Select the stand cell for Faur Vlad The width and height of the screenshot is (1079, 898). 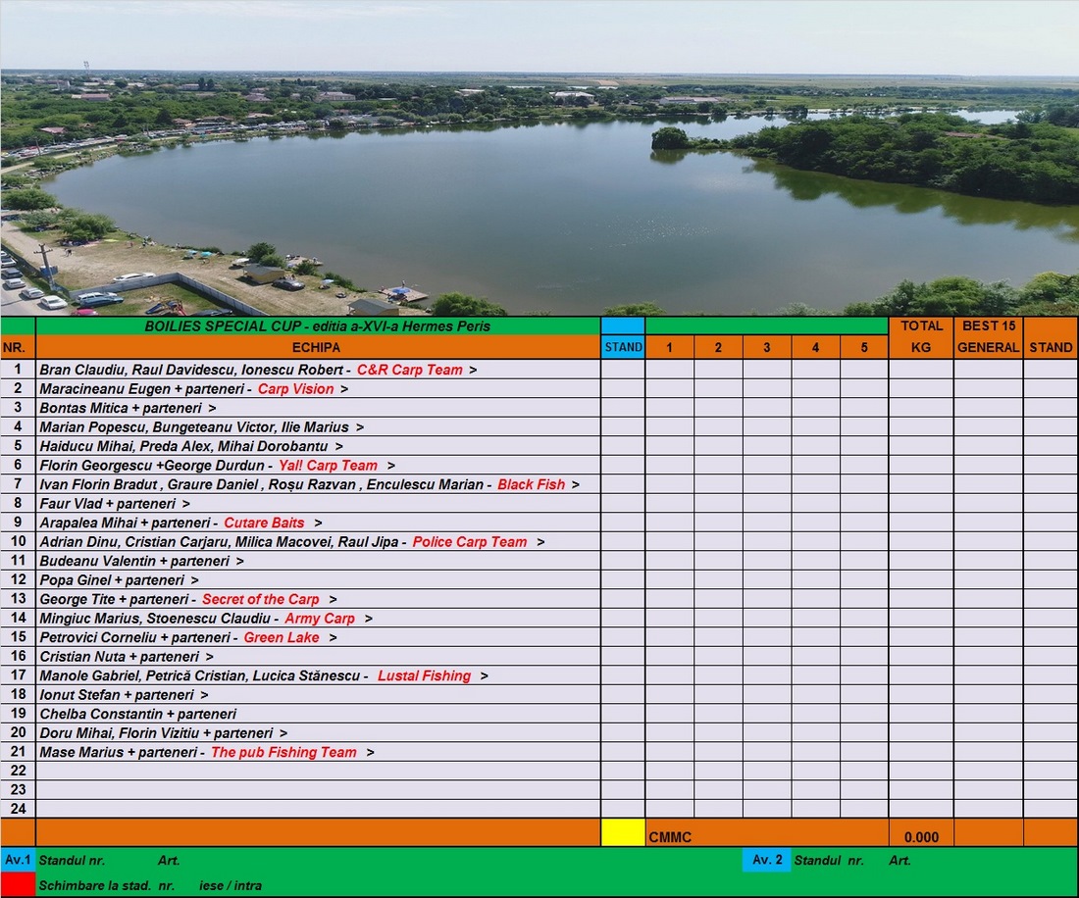623,504
